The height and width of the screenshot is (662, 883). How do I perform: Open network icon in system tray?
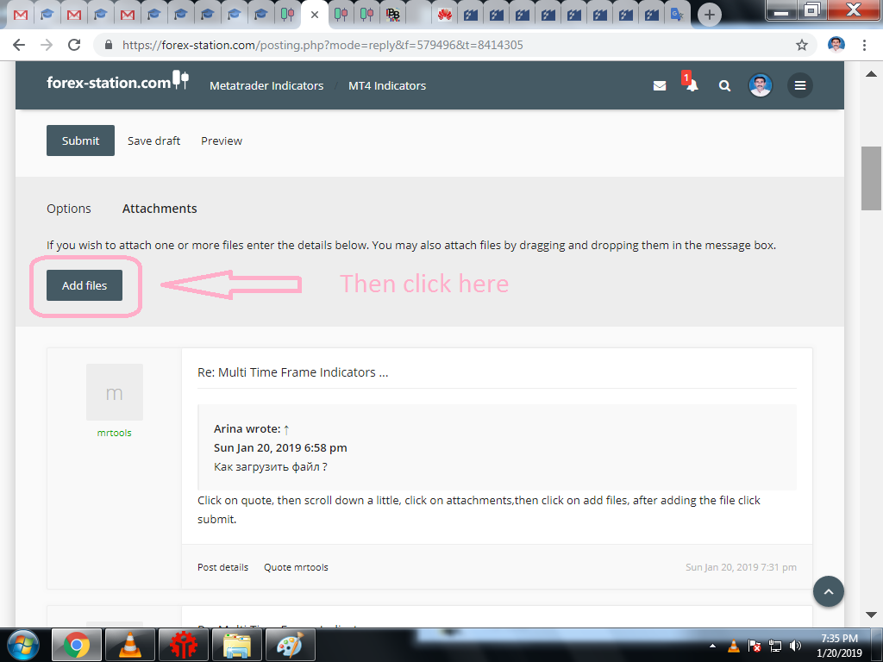click(775, 646)
